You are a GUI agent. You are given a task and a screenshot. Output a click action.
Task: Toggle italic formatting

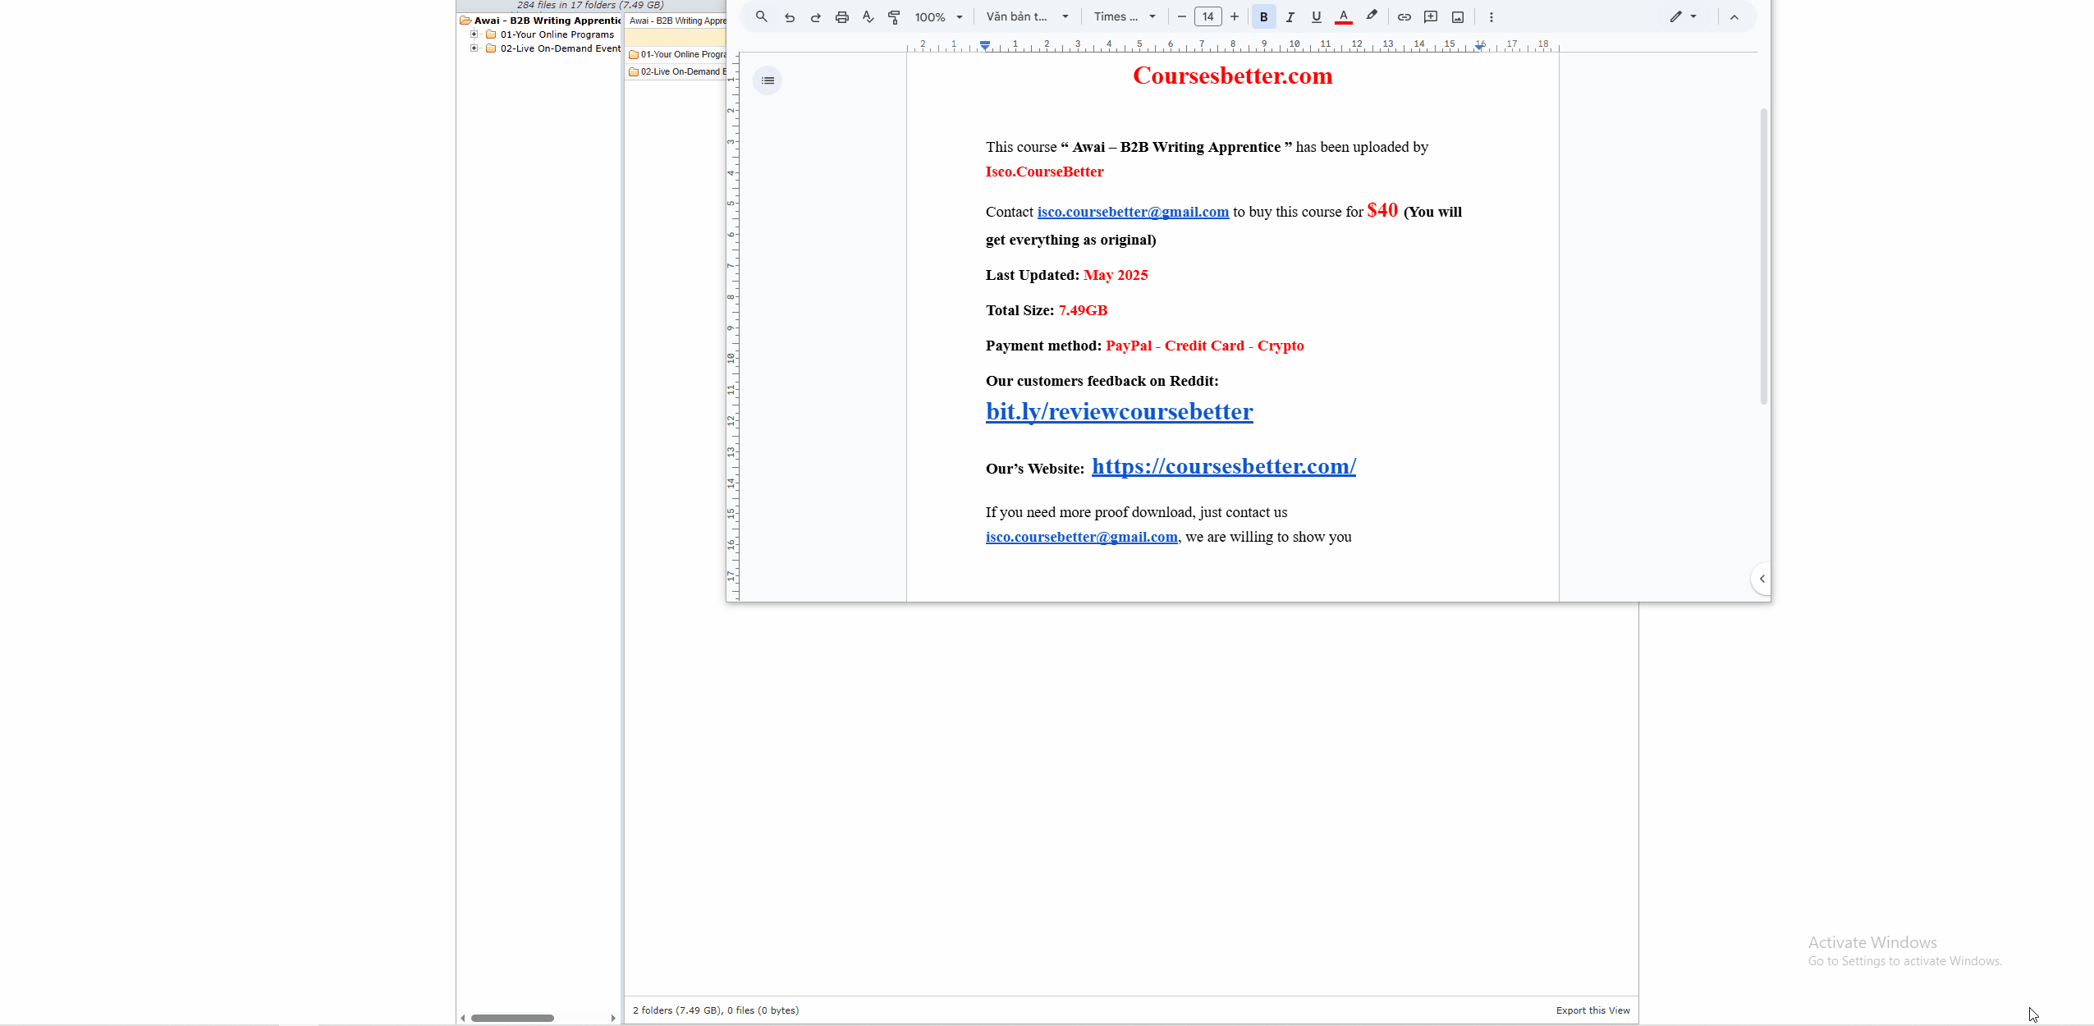click(x=1290, y=16)
